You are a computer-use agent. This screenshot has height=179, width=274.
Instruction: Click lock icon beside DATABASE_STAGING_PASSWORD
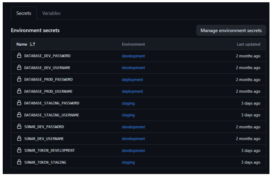19,103
